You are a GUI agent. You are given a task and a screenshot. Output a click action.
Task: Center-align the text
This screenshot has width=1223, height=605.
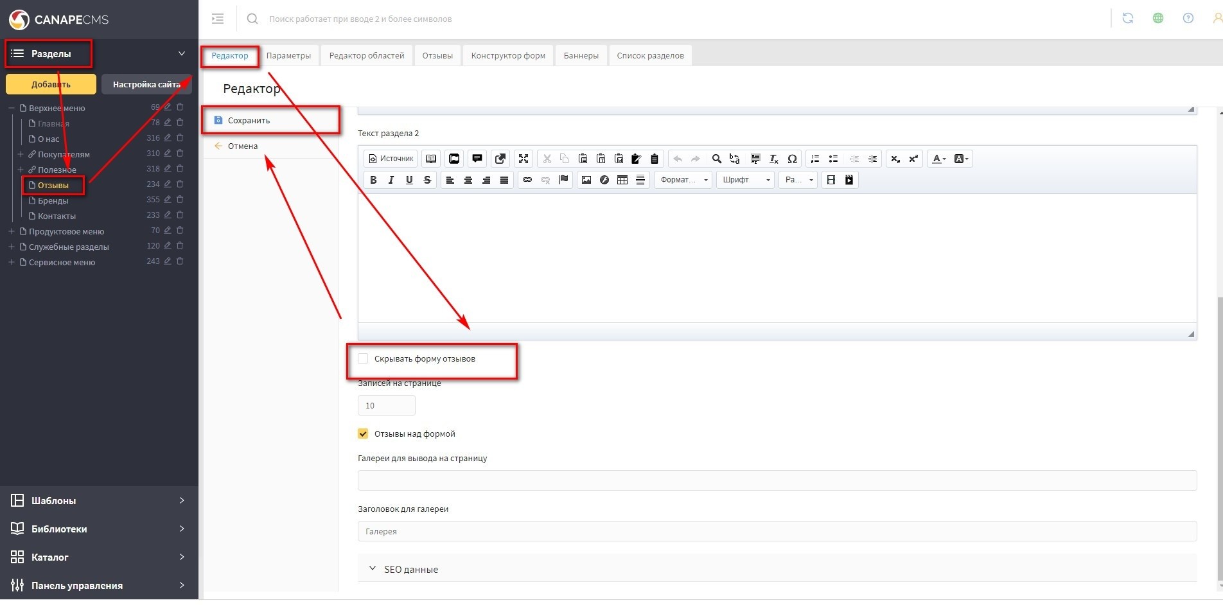tap(468, 180)
